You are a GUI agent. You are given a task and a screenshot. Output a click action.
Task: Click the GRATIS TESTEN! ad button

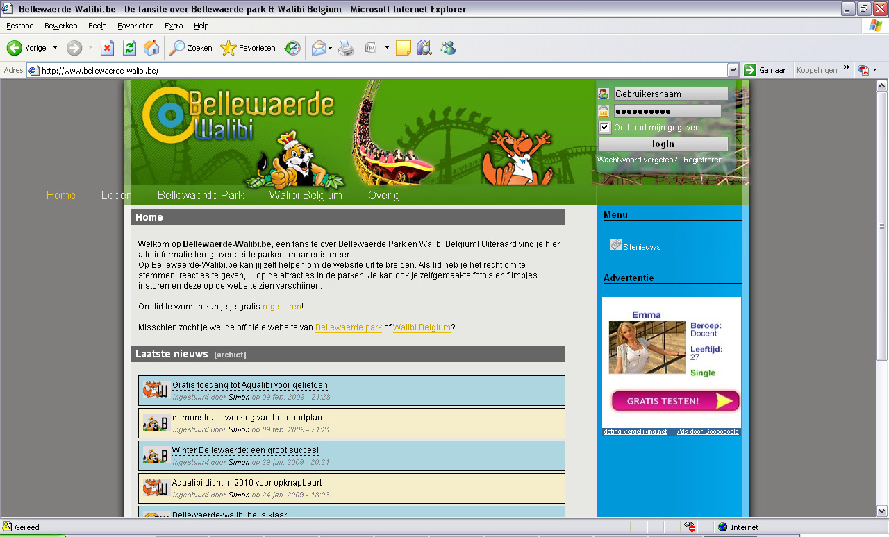tap(675, 401)
